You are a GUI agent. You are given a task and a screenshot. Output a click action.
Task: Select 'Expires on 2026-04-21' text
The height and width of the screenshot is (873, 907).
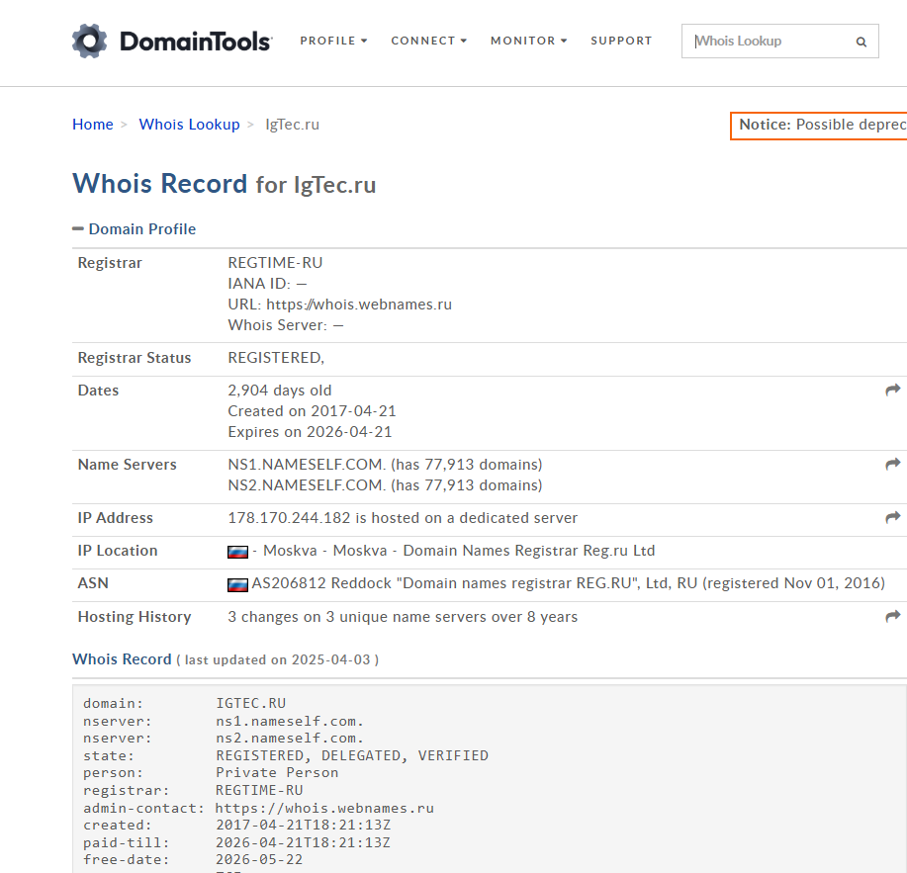pyautogui.click(x=310, y=432)
